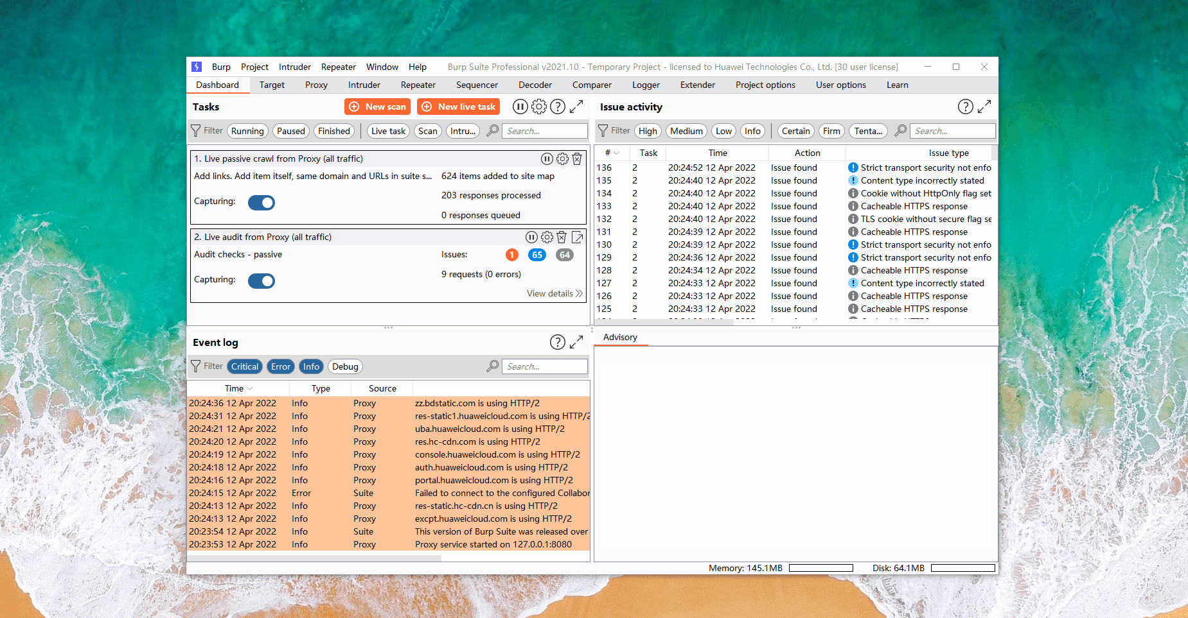
Task: Pause the Live passive crawl task
Action: (547, 159)
